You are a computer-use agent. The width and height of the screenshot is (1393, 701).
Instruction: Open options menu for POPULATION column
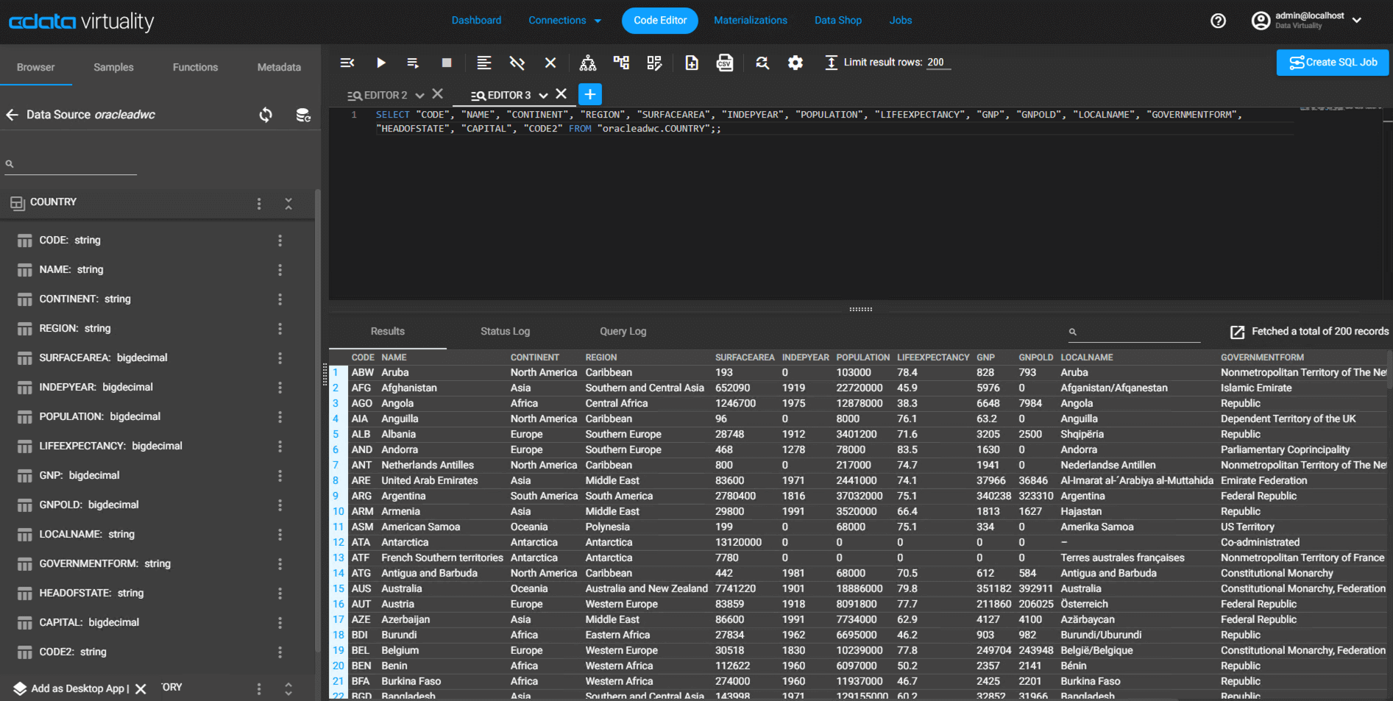[x=280, y=417]
